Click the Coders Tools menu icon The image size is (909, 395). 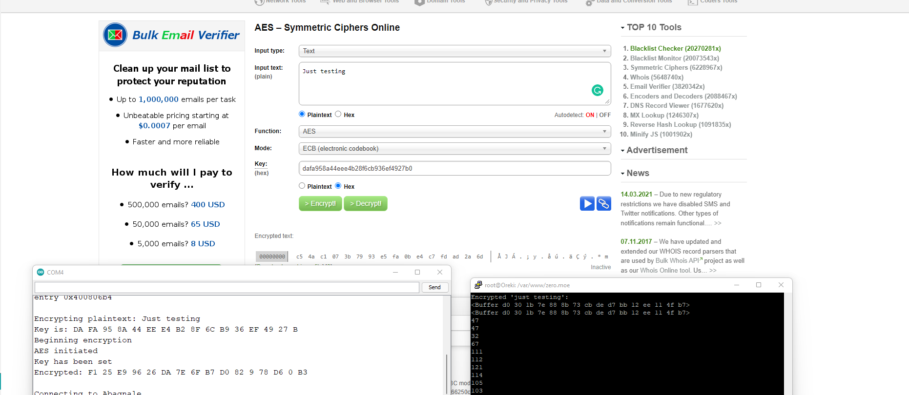point(692,2)
